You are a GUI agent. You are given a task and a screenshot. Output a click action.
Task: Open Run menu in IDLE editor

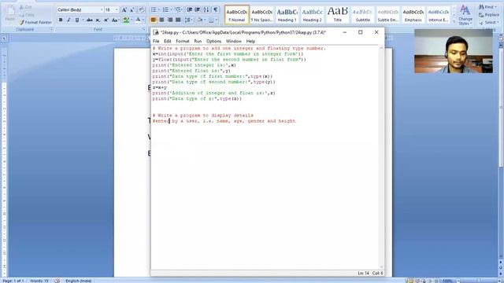click(x=198, y=42)
